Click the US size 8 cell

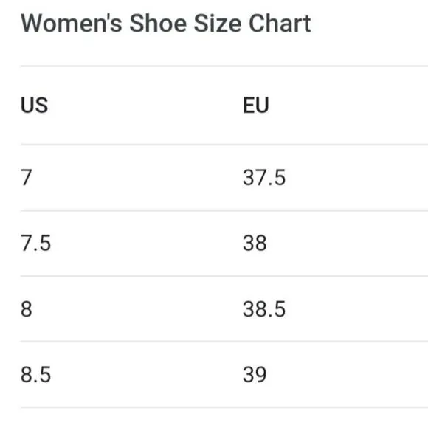click(27, 309)
